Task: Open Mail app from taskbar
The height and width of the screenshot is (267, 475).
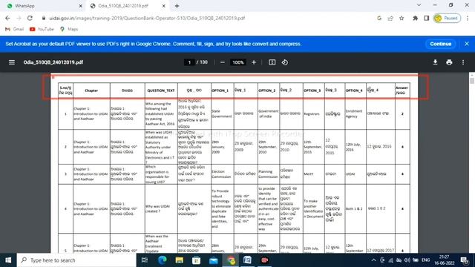Action: 213,260
